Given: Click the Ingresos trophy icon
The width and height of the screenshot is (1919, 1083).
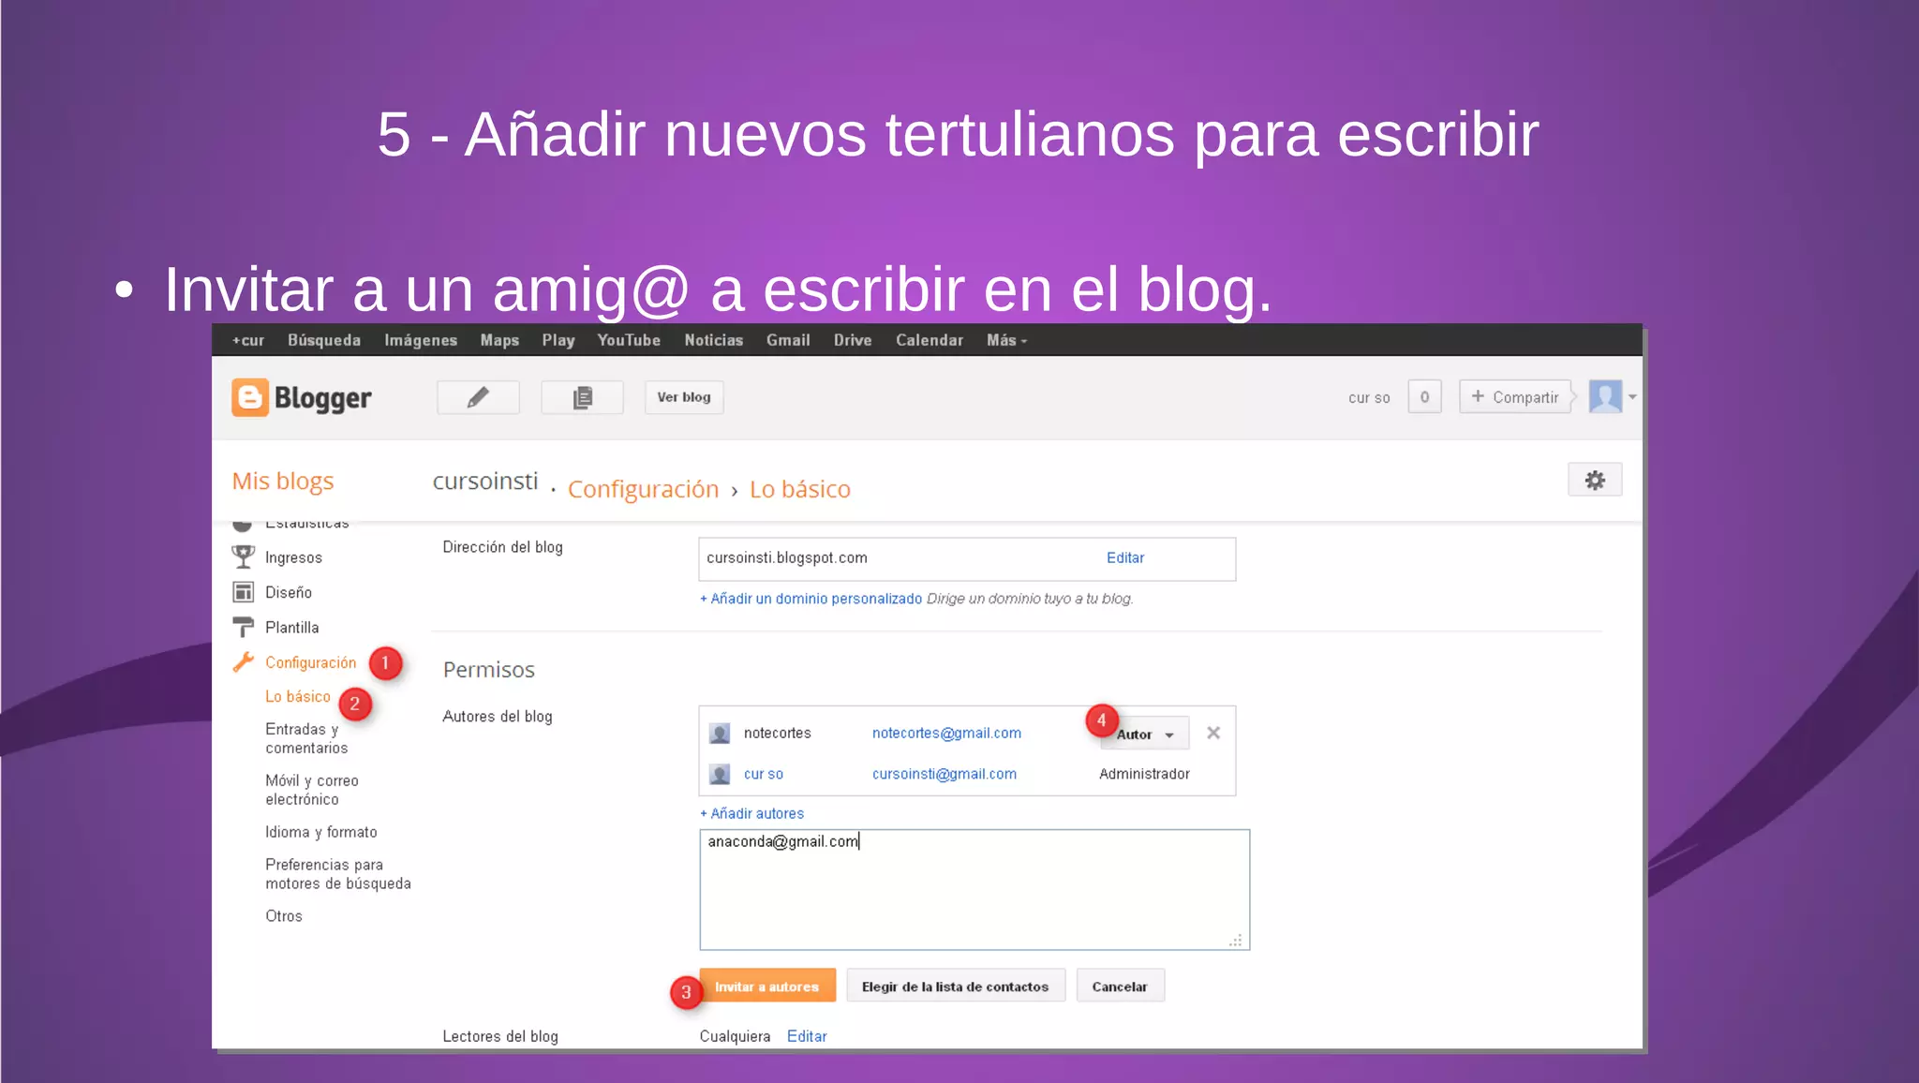Looking at the screenshot, I should pyautogui.click(x=243, y=556).
